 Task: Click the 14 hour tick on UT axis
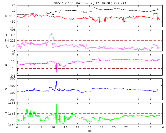pyautogui.click(x=78, y=127)
